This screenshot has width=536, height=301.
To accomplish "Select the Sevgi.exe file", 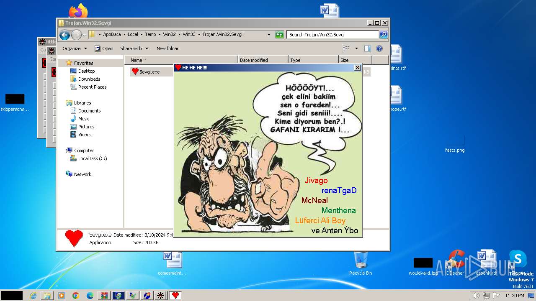I will pos(149,72).
